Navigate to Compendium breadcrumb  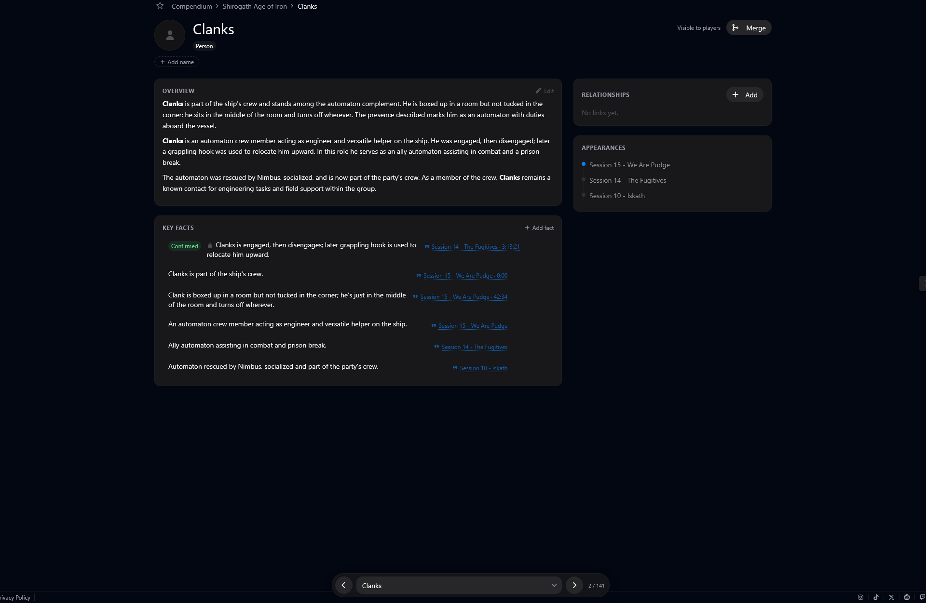(x=191, y=6)
